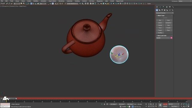Toggle the AutoGrid checkbox
Screen dimensions: 192x108
click(164, 18)
